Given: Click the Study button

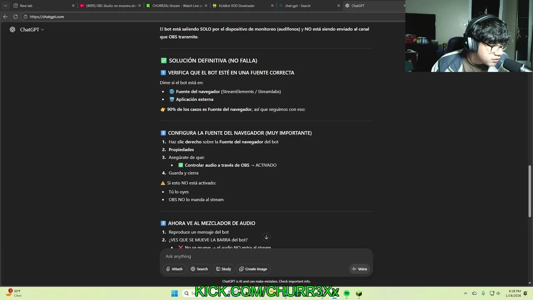Looking at the screenshot, I should (224, 269).
